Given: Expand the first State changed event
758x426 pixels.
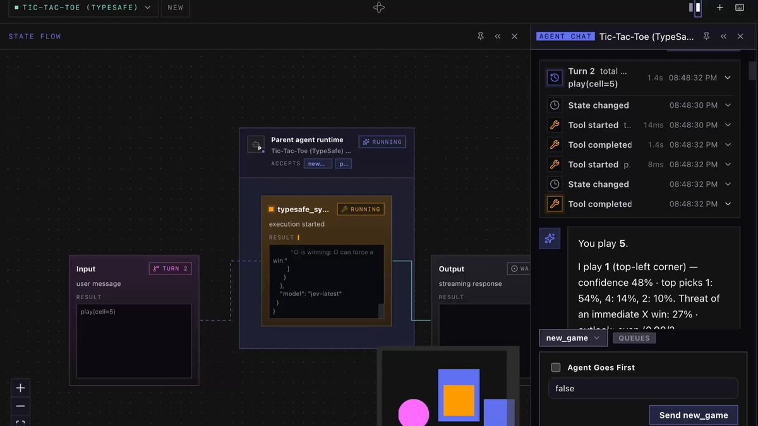Looking at the screenshot, I should 728,105.
